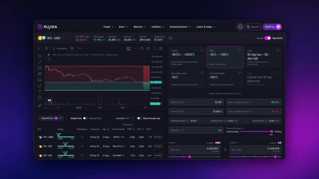This screenshot has width=319, height=179.
Task: Enter fullscreen chart mode
Action: 154,49
